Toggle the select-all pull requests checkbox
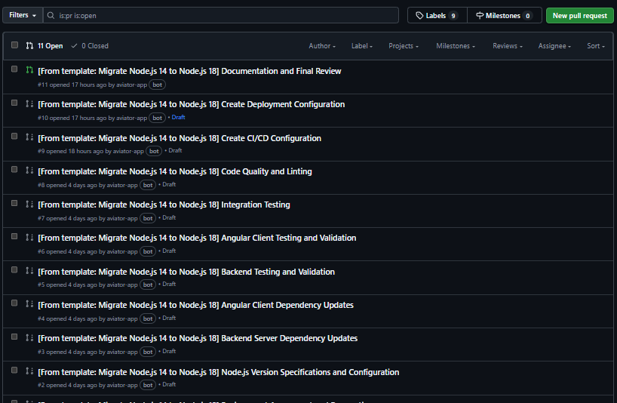The width and height of the screenshot is (617, 403). [x=14, y=45]
